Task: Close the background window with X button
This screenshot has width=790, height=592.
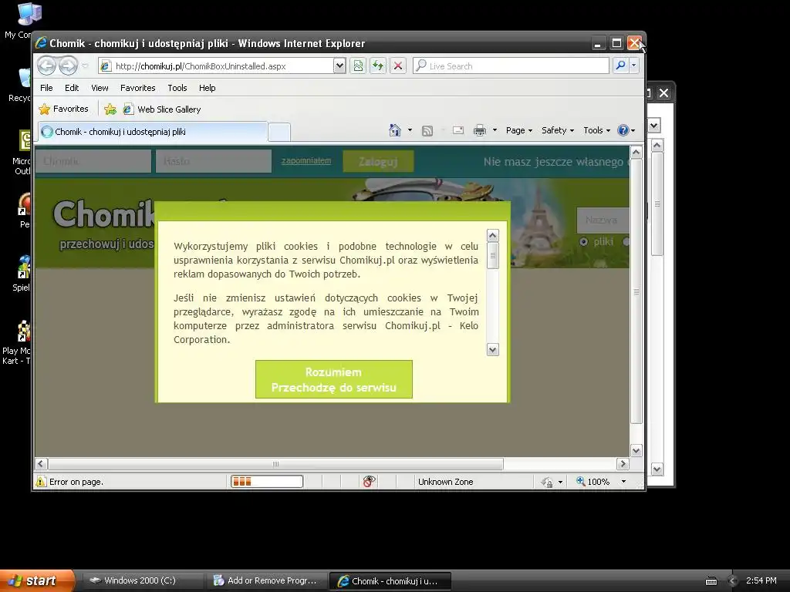Action: click(664, 93)
